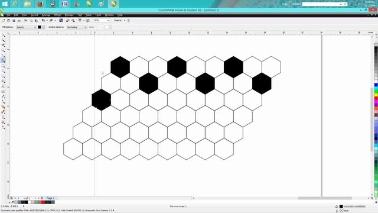Open the application launcher dropdown arrow
The height and width of the screenshot is (213, 378).
(x=84, y=21)
